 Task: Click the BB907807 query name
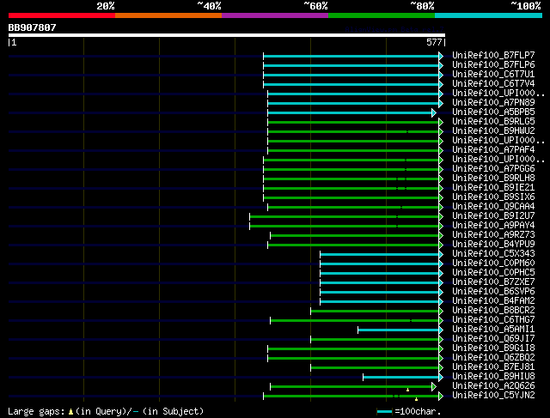[32, 27]
